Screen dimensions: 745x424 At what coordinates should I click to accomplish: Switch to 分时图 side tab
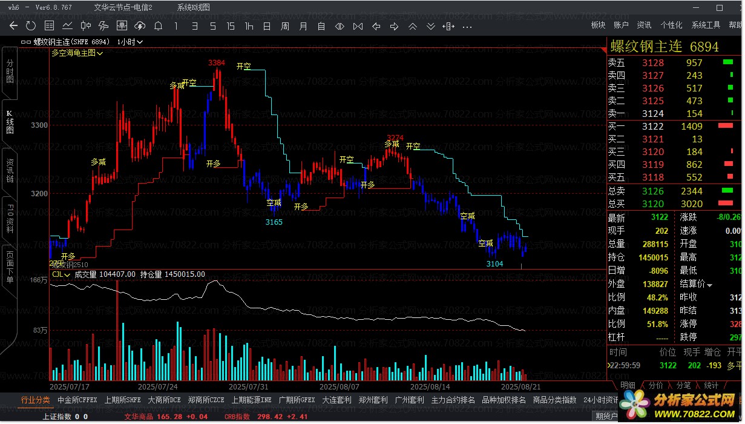click(x=10, y=72)
